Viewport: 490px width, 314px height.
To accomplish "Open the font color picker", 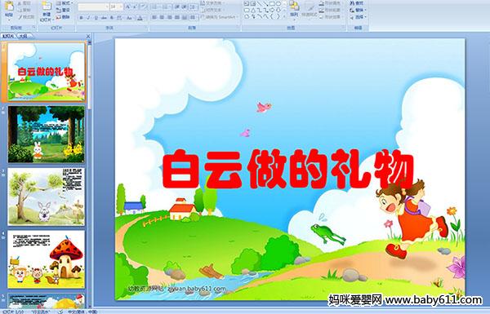I will [140, 18].
